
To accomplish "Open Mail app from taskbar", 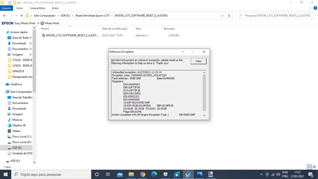I will 120,174.
